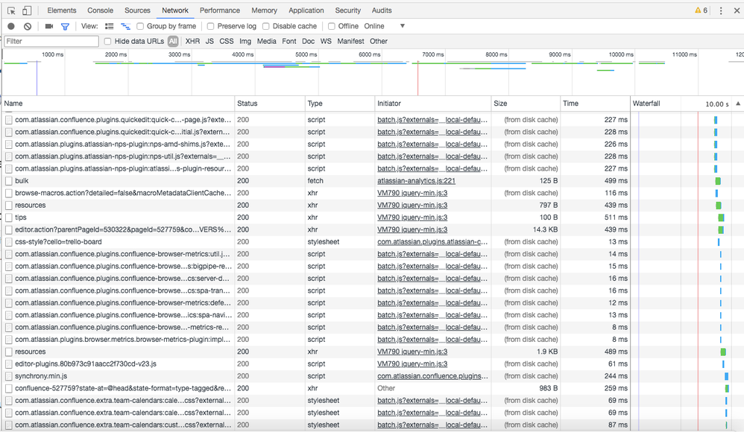The width and height of the screenshot is (744, 432).
Task: Open the DevTools three-dot menu
Action: click(x=721, y=10)
